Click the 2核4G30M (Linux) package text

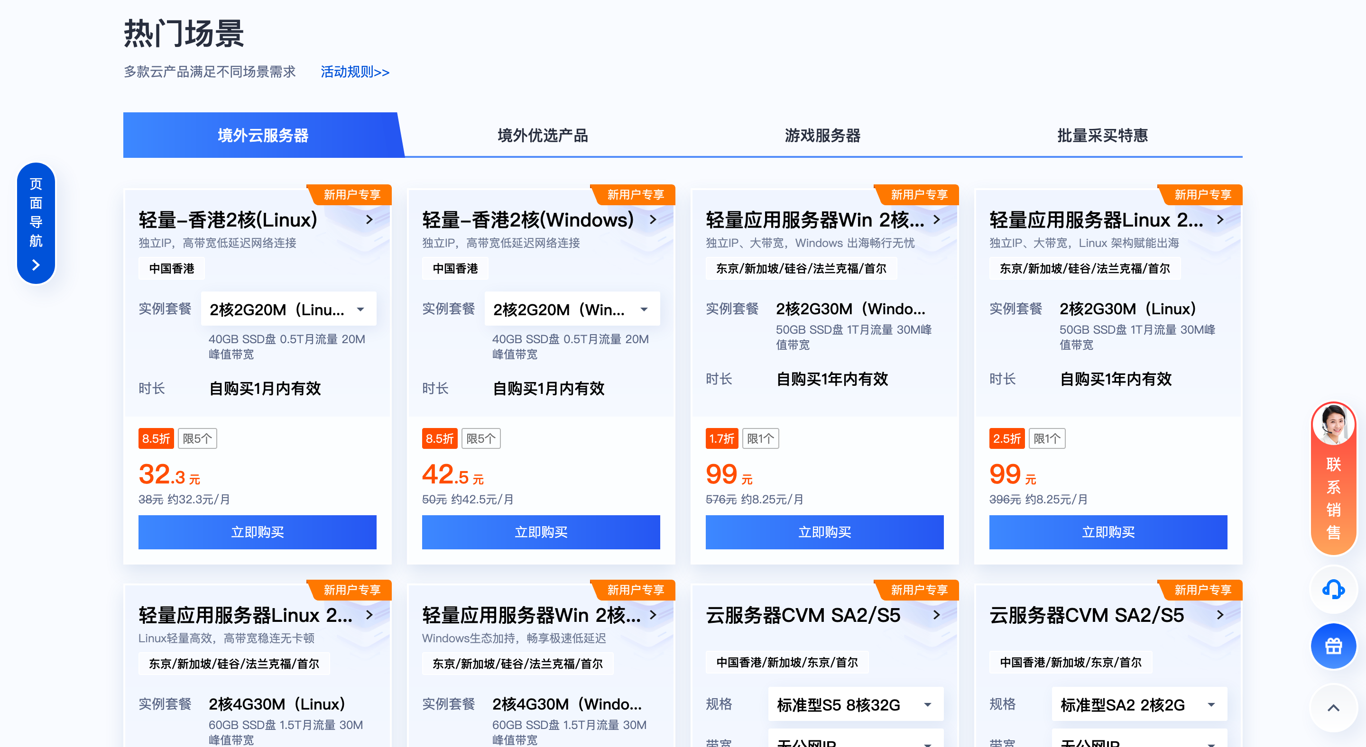(277, 704)
